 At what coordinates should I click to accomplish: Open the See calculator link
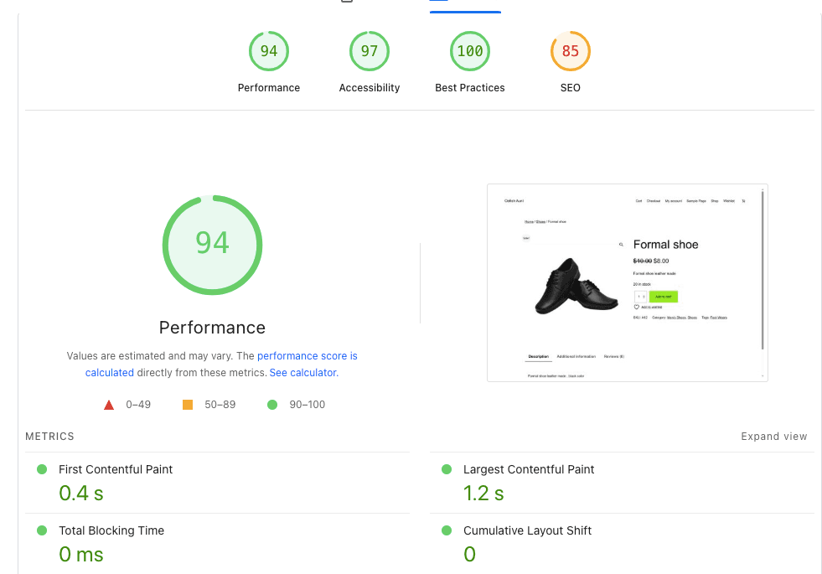302,372
